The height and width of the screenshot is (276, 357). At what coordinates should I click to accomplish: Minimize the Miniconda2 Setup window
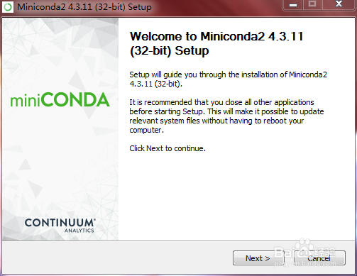(292, 5)
